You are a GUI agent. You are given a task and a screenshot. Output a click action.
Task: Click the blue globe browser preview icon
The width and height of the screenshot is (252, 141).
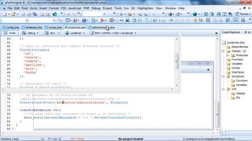[x=55, y=14]
